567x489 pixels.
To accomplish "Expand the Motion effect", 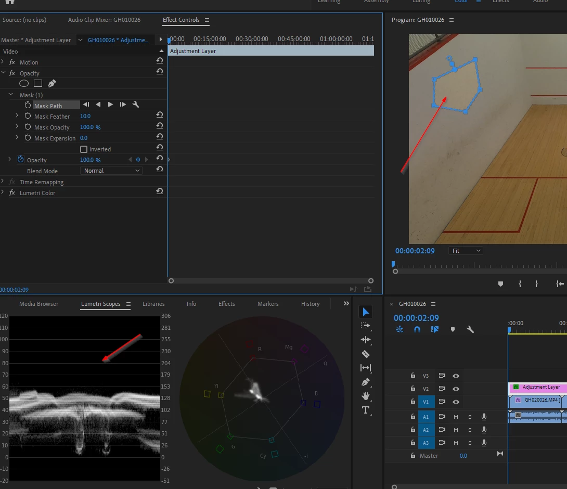I will coord(3,62).
